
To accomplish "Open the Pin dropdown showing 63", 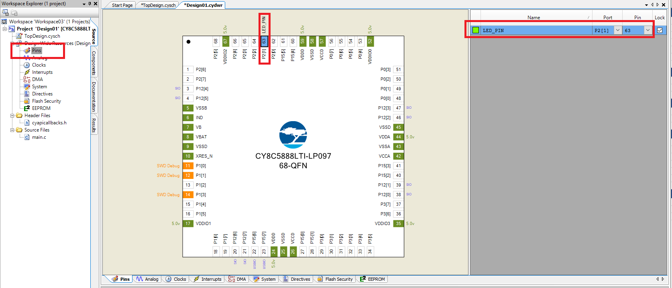I will (648, 30).
